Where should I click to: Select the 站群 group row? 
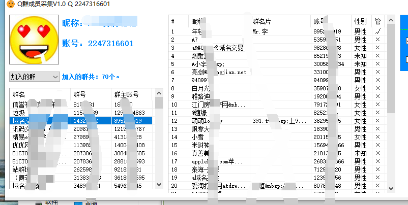click(81, 169)
